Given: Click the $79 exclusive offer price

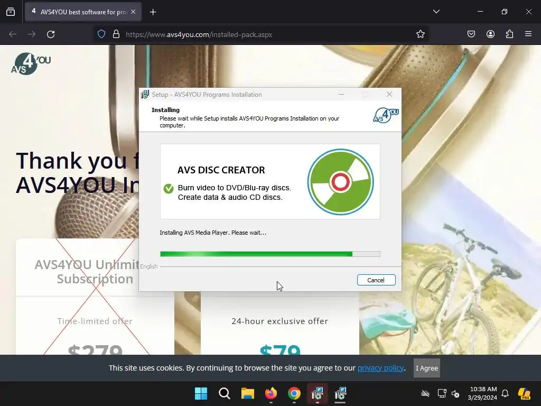Looking at the screenshot, I should pyautogui.click(x=280, y=349).
